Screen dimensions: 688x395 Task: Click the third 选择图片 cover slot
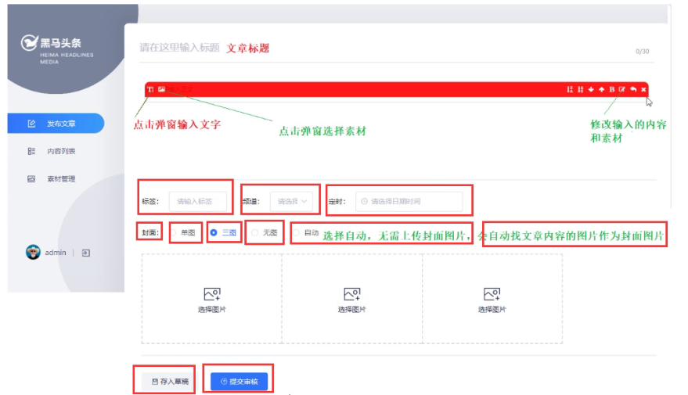coord(492,299)
